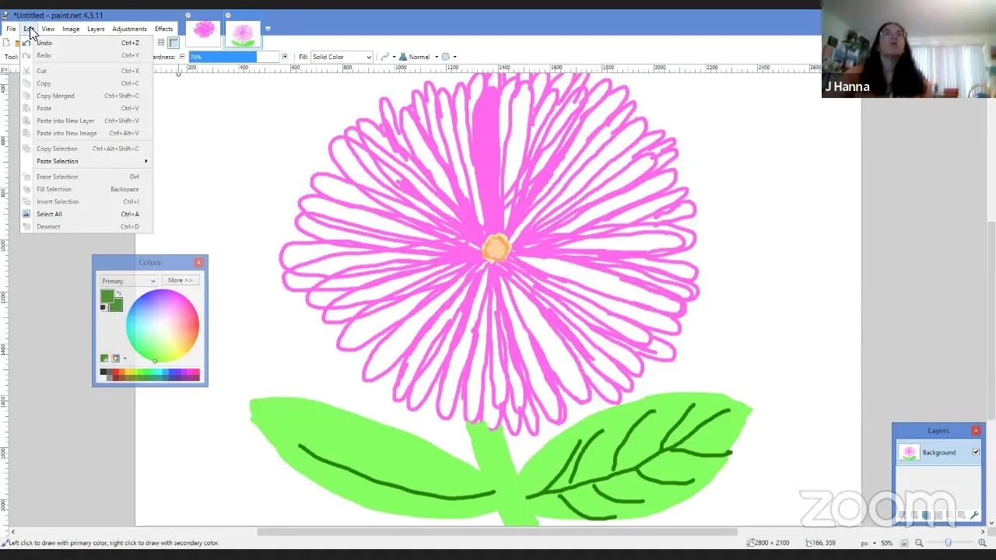This screenshot has height=560, width=996.
Task: Choose Select All from Edit menu
Action: (x=86, y=214)
